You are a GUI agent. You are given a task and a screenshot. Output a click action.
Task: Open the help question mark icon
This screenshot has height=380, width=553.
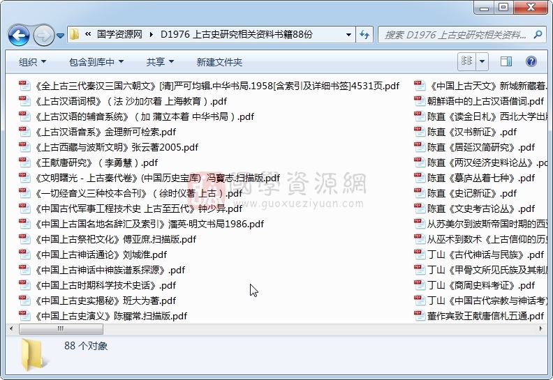click(532, 62)
